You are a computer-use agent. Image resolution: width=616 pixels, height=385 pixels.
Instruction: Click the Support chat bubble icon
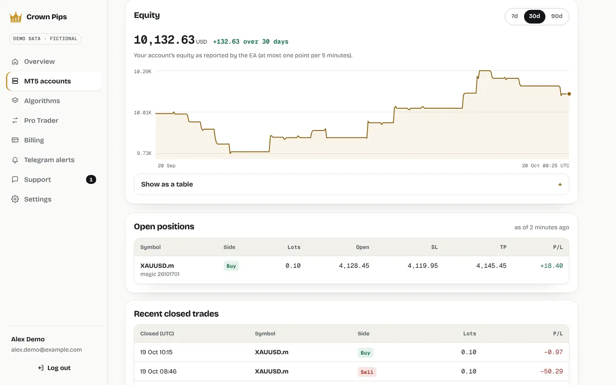tap(15, 180)
